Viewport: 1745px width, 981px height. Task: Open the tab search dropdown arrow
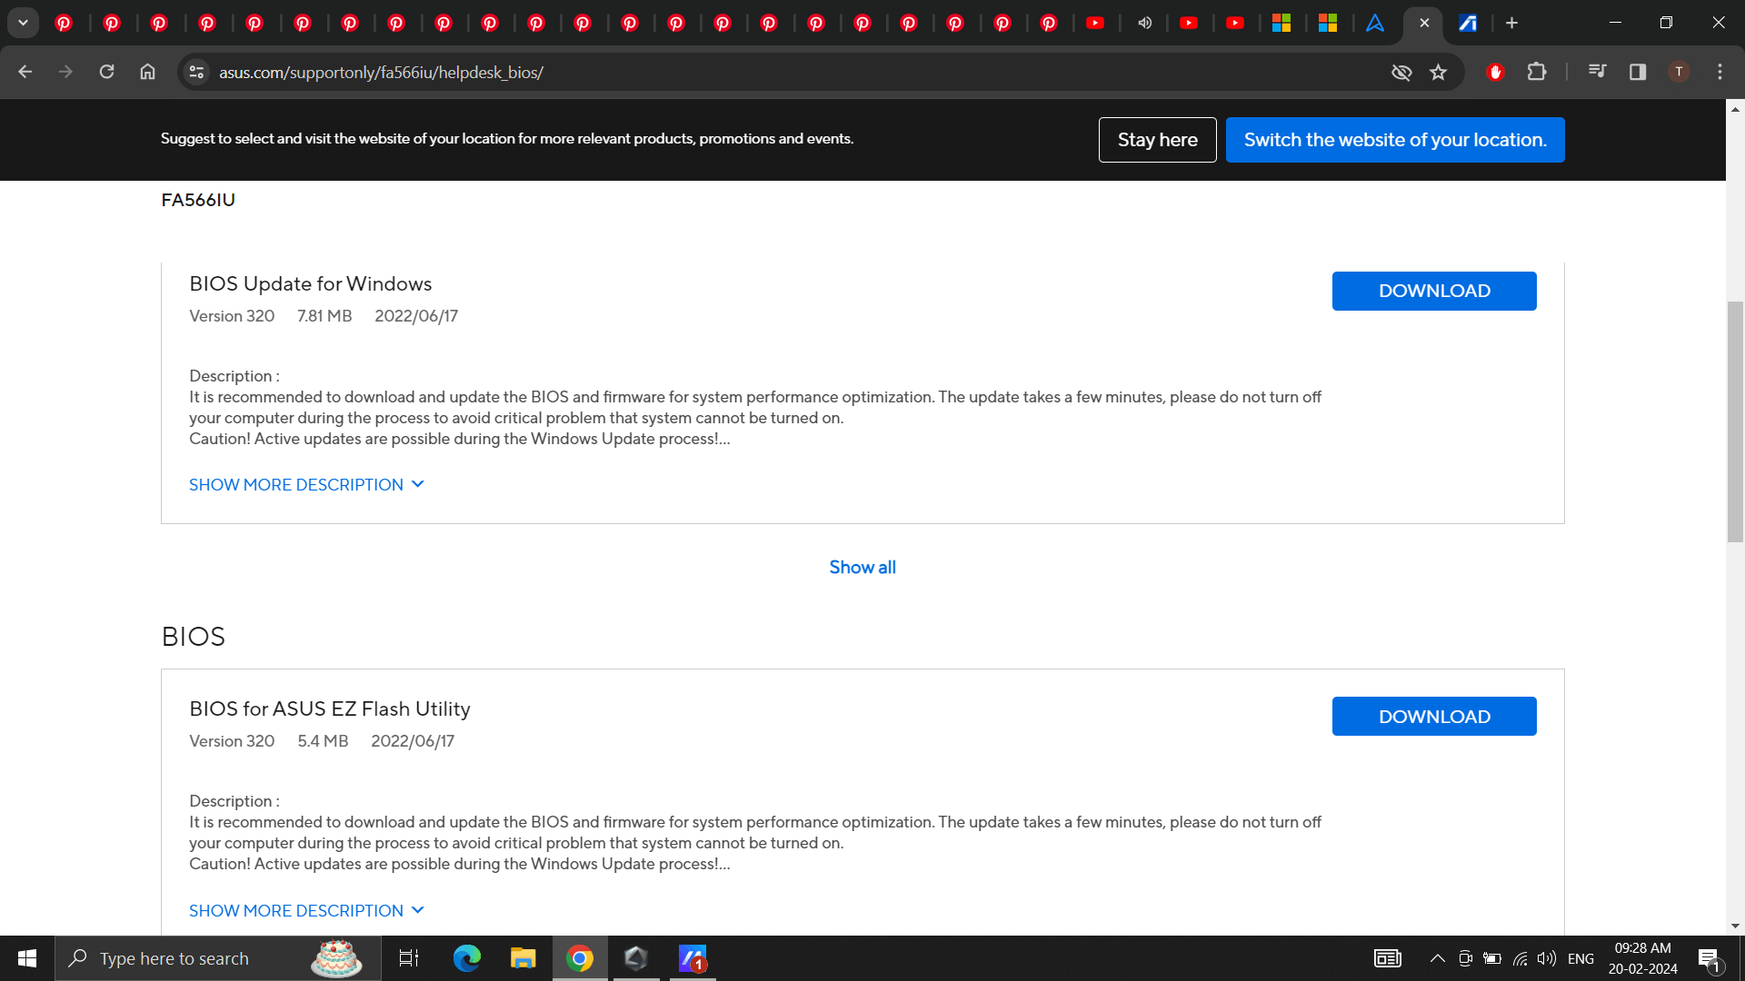coord(23,23)
